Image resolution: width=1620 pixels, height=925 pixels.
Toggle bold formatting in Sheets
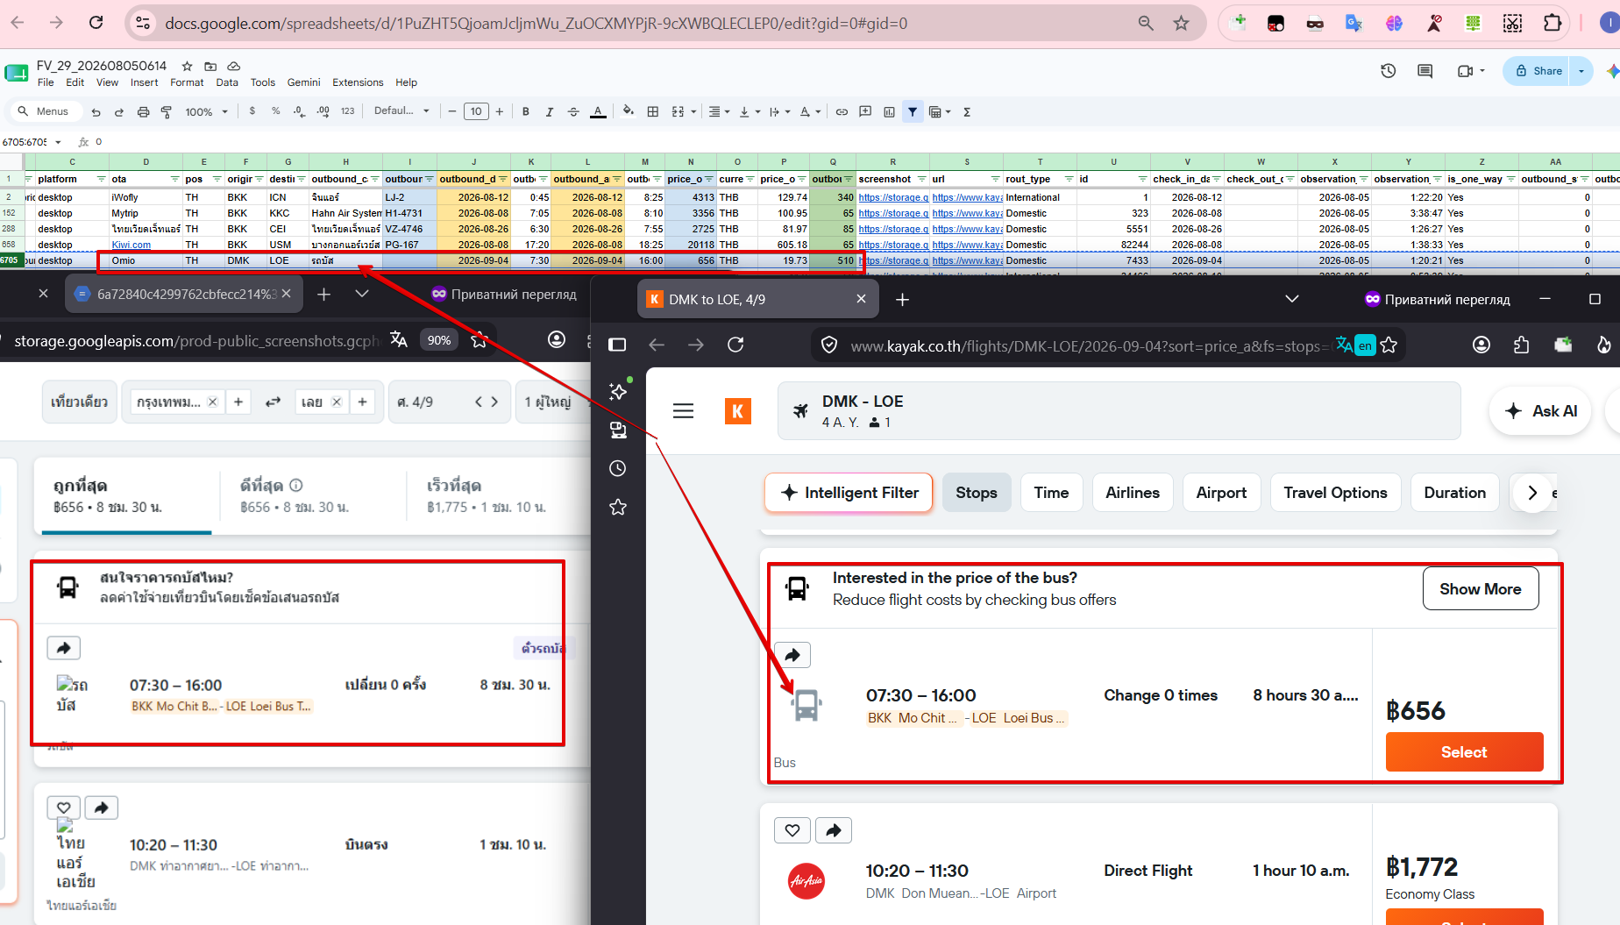click(x=526, y=111)
